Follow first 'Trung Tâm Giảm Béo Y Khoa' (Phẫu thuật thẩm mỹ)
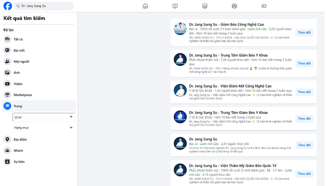This screenshot has height=186, width=326. (304, 63)
